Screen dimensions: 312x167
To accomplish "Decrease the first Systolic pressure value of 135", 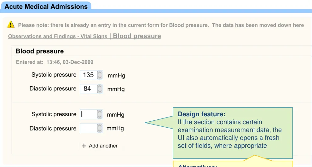I will click(x=100, y=77).
